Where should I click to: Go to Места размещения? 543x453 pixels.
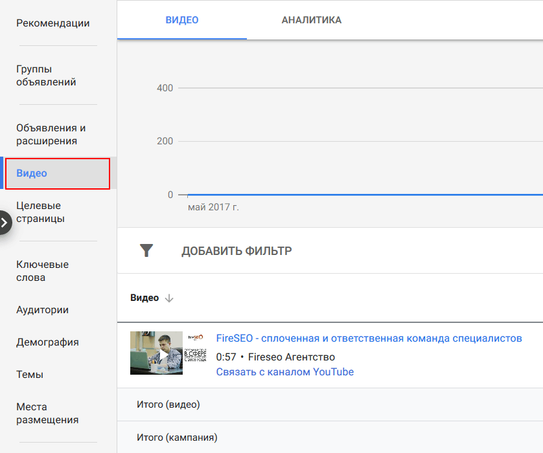pyautogui.click(x=47, y=414)
